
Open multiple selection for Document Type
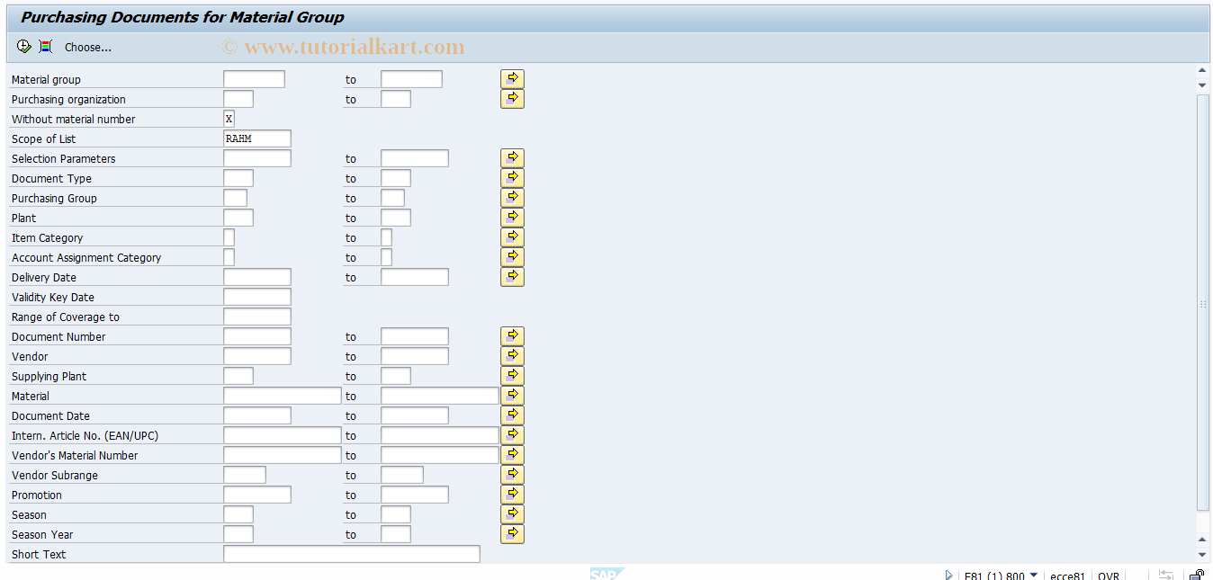(511, 177)
